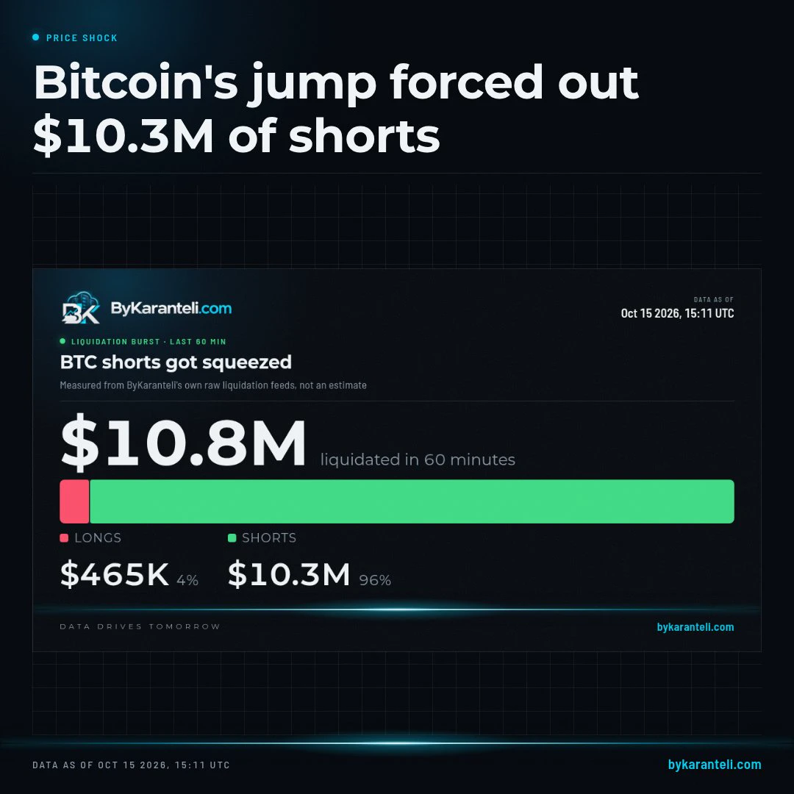Click the $465K longs value
The image size is (794, 794).
[x=115, y=574]
